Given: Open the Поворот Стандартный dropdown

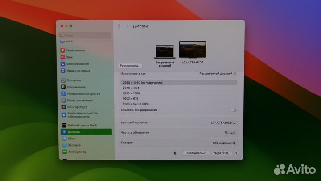Looking at the screenshot, I should [x=224, y=143].
